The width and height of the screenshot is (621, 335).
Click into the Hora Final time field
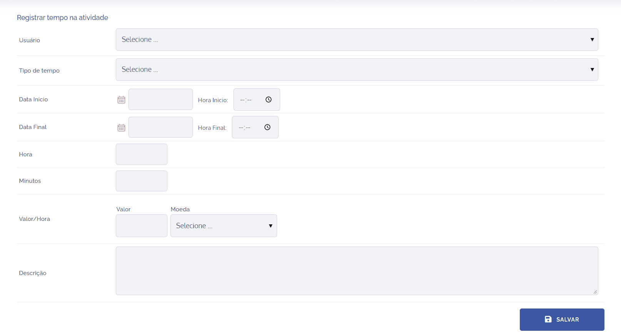click(x=255, y=127)
